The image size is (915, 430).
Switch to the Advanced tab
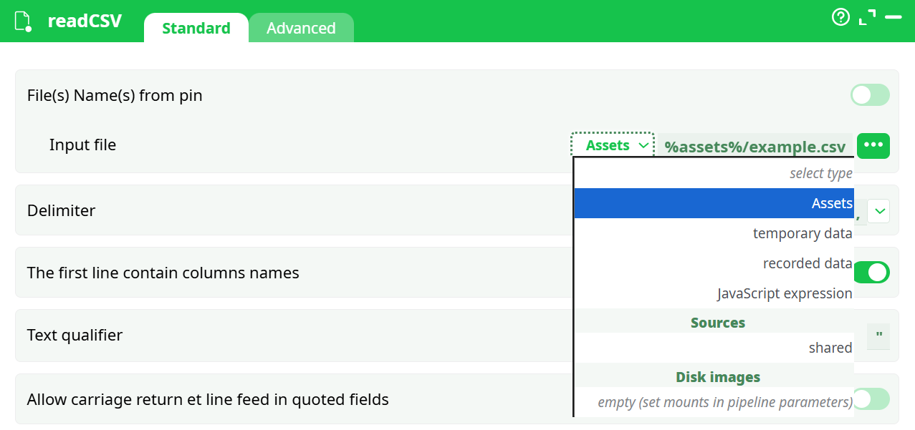(301, 28)
